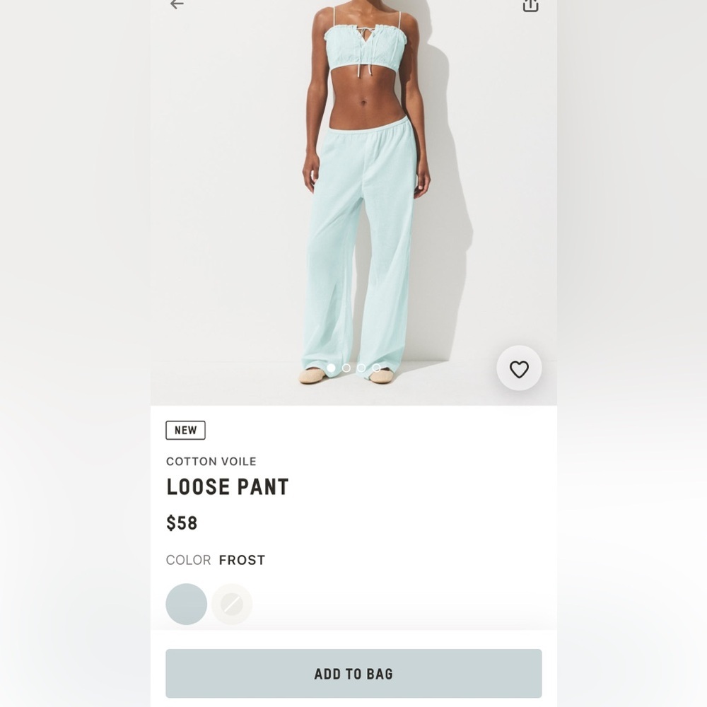Screen dimensions: 707x707
Task: Jump to the third image dot
Action: tap(361, 368)
